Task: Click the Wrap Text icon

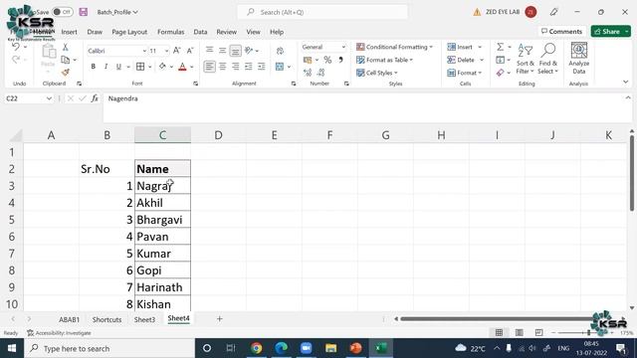Action: (x=280, y=51)
